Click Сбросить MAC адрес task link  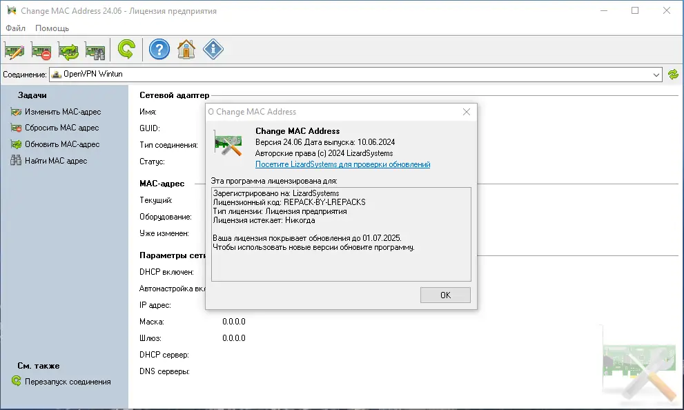pyautogui.click(x=62, y=128)
